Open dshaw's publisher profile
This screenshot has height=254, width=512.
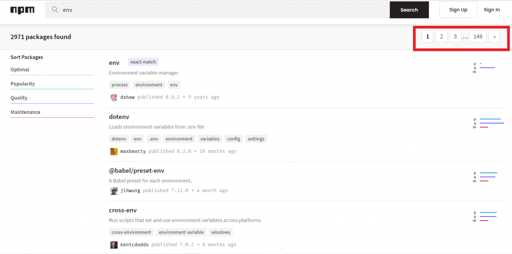click(x=127, y=97)
